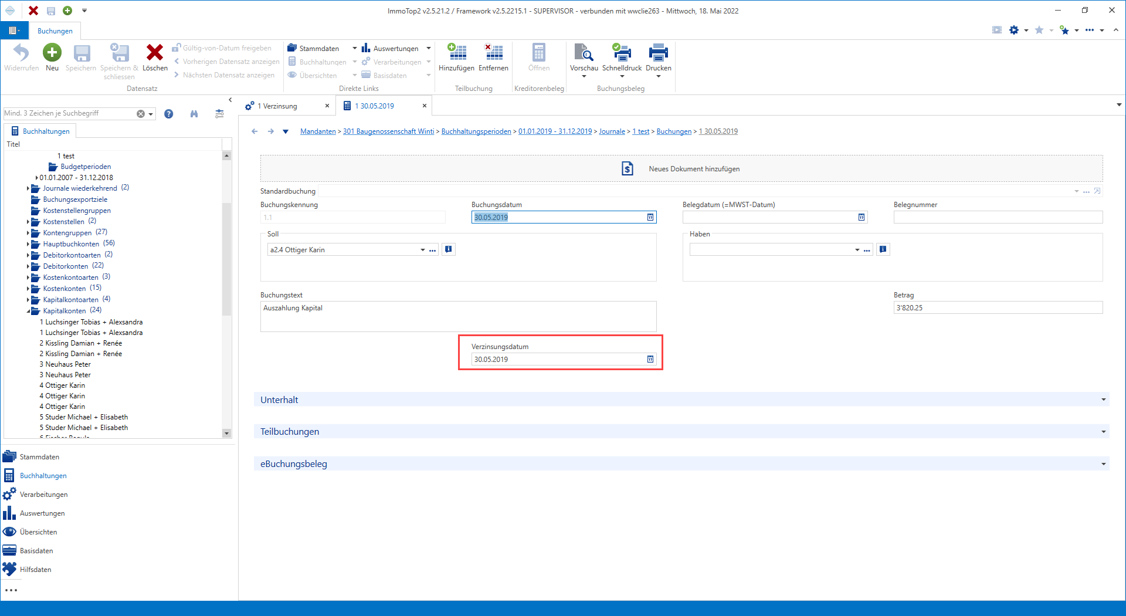Open Haben account dropdown

(x=857, y=250)
